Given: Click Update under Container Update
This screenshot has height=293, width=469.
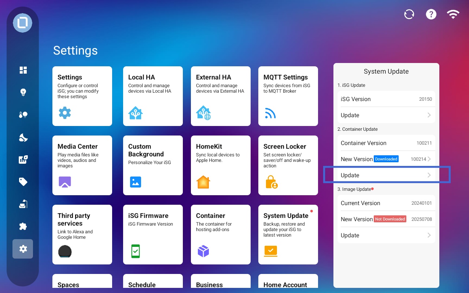Looking at the screenshot, I should (x=386, y=175).
